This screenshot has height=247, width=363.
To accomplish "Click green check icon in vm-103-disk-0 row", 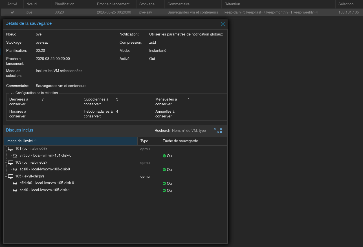I will pos(164,170).
